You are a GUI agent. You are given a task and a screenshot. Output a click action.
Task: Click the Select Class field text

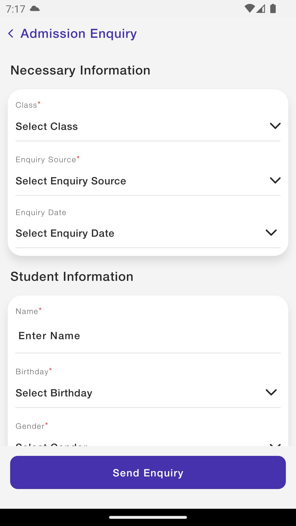(47, 127)
